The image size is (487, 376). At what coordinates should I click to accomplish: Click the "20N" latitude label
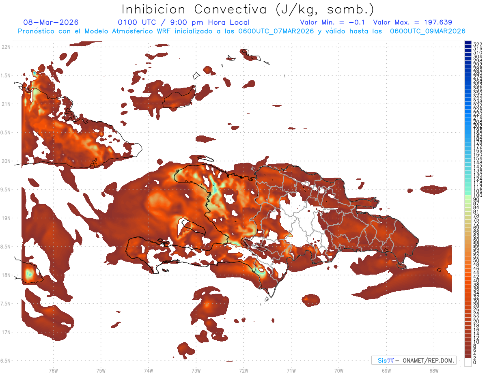[x=6, y=161]
